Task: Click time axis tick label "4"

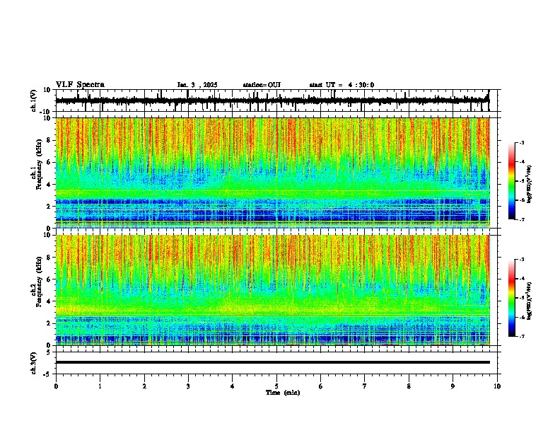Action: point(233,386)
